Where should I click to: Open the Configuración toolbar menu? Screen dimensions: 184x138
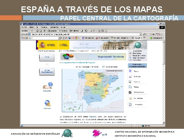(157, 38)
